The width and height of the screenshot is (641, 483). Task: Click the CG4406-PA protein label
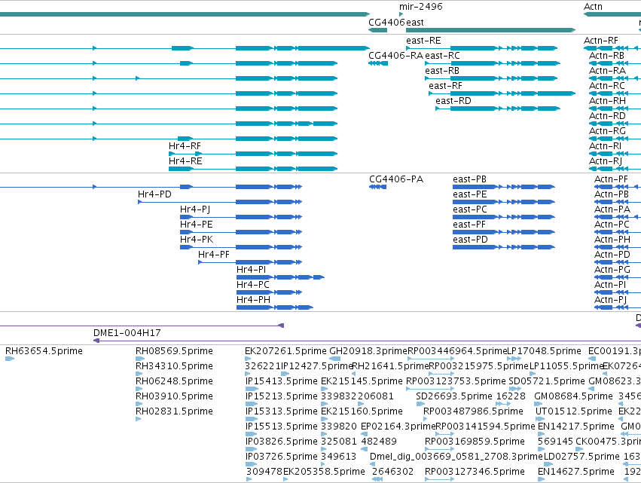396,179
